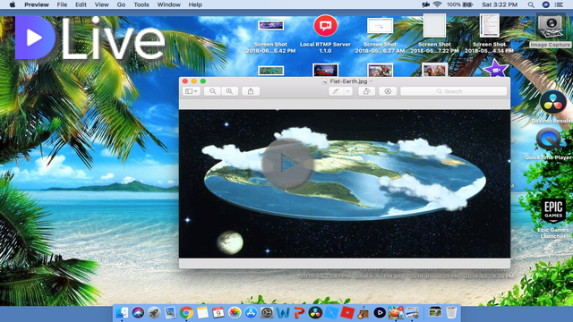Open the Apple menu
The width and height of the screenshot is (573, 322).
point(12,4)
